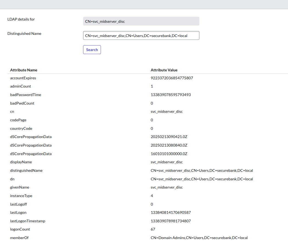The image size is (288, 241).
Task: Select the displayName attribute row
Action: [21, 162]
